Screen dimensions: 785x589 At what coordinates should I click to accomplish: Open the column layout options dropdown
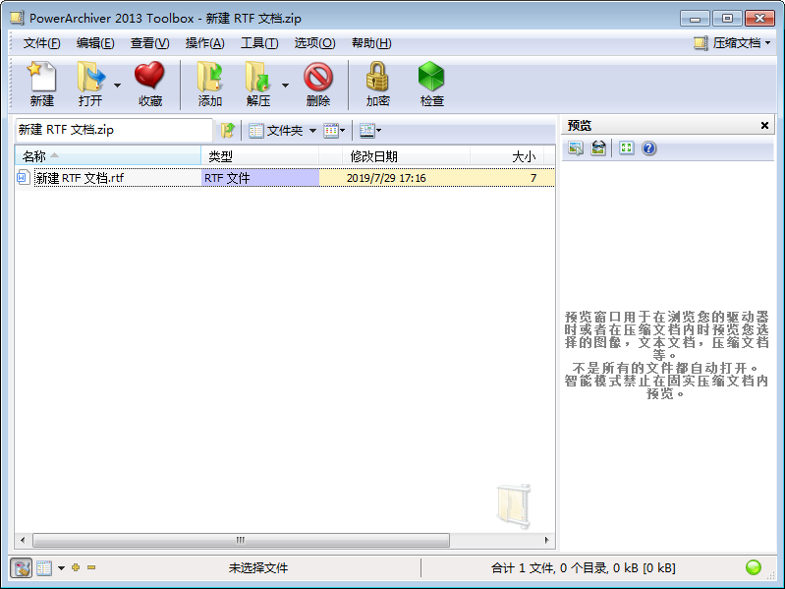coord(370,131)
